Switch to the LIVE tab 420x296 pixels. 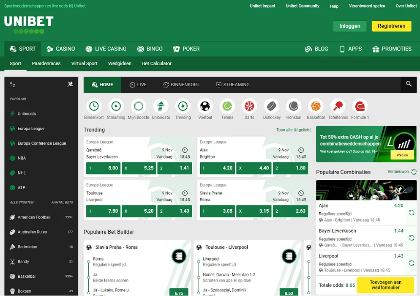[x=138, y=85]
